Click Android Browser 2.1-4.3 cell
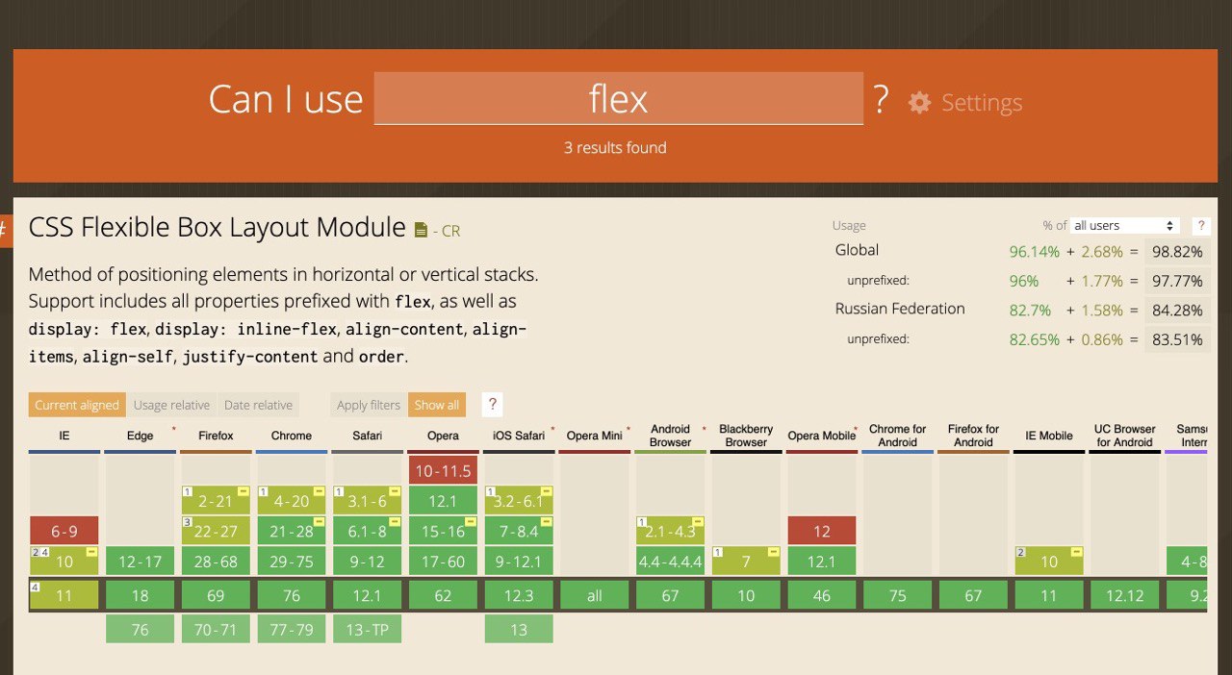This screenshot has height=675, width=1232. pos(670,531)
